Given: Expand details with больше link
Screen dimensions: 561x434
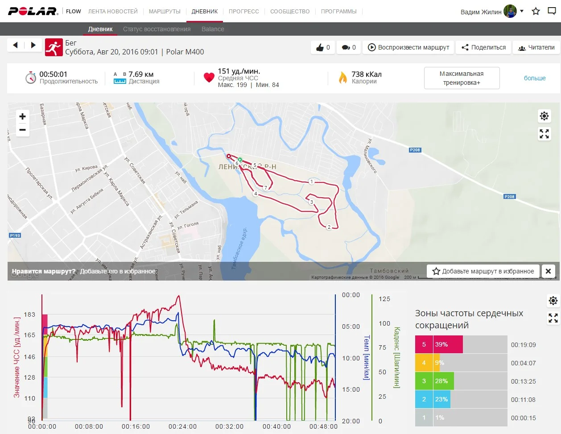Looking at the screenshot, I should pyautogui.click(x=535, y=78).
